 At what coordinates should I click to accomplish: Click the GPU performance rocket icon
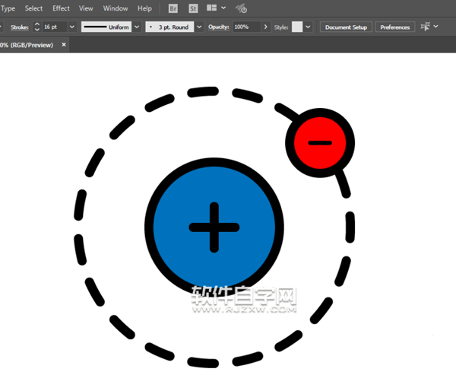click(x=242, y=8)
